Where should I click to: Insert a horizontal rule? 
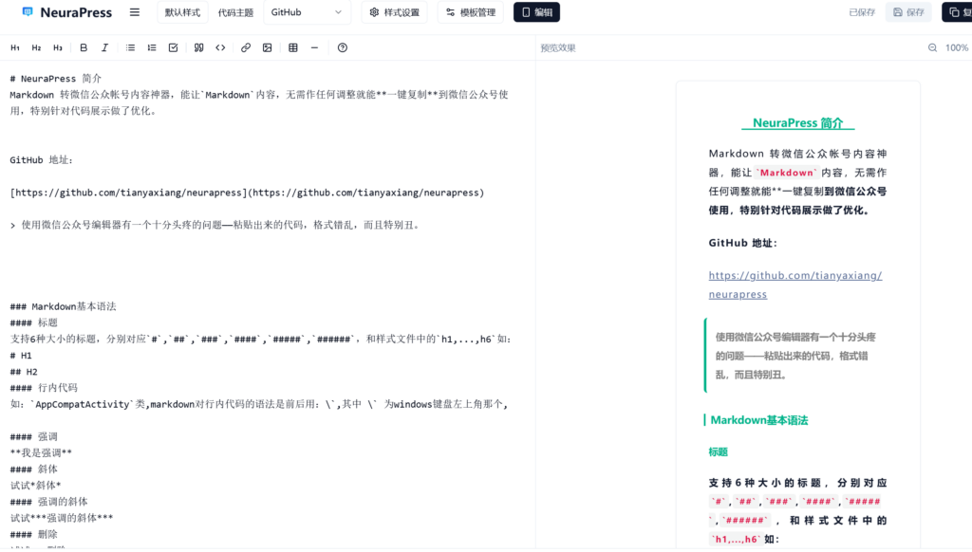coord(314,47)
